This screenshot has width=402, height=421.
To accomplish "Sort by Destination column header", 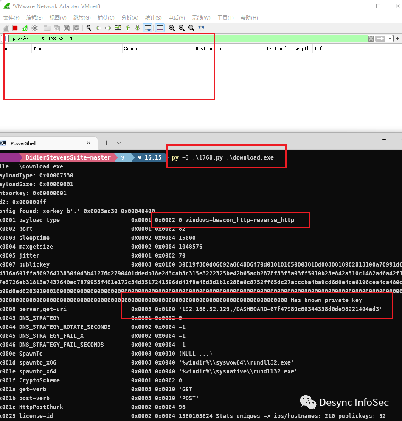I will coord(229,49).
